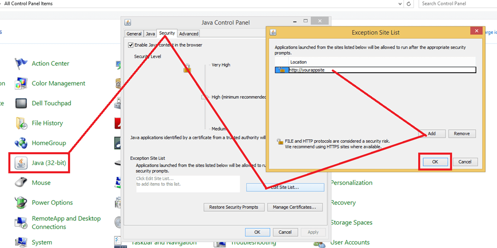Open the Mouse settings icon
Screen dimensions: 497x248
click(21, 183)
